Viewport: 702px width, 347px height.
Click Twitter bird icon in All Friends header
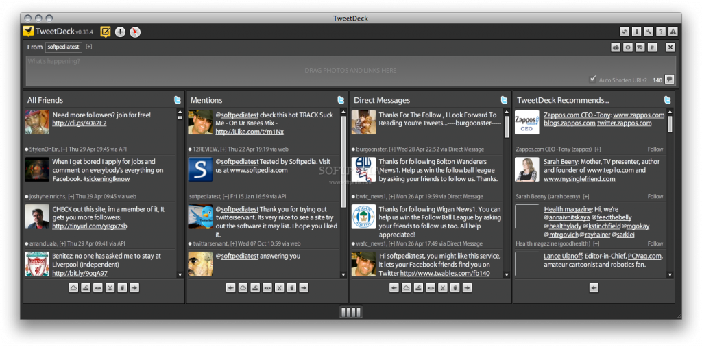(x=178, y=100)
